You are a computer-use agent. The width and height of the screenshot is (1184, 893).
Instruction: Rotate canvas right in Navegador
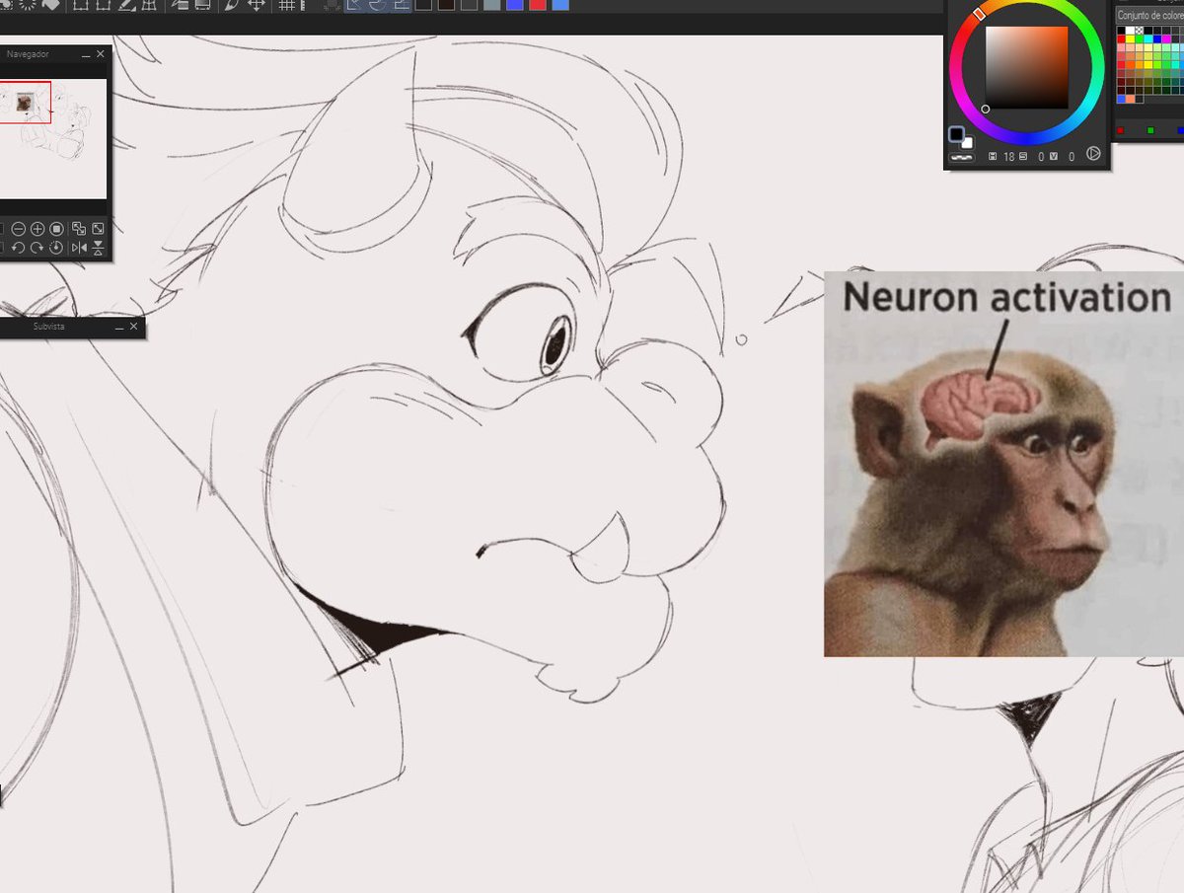[x=37, y=248]
